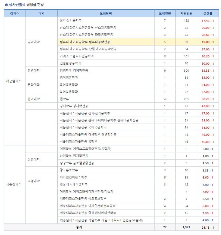Select 컴퓨터·데이터공학부 산업·데이터공학전공 cell
Screen dimensions: 221x235
click(x=106, y=49)
